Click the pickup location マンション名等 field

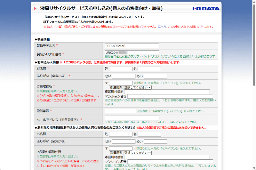pyautogui.click(x=170, y=162)
